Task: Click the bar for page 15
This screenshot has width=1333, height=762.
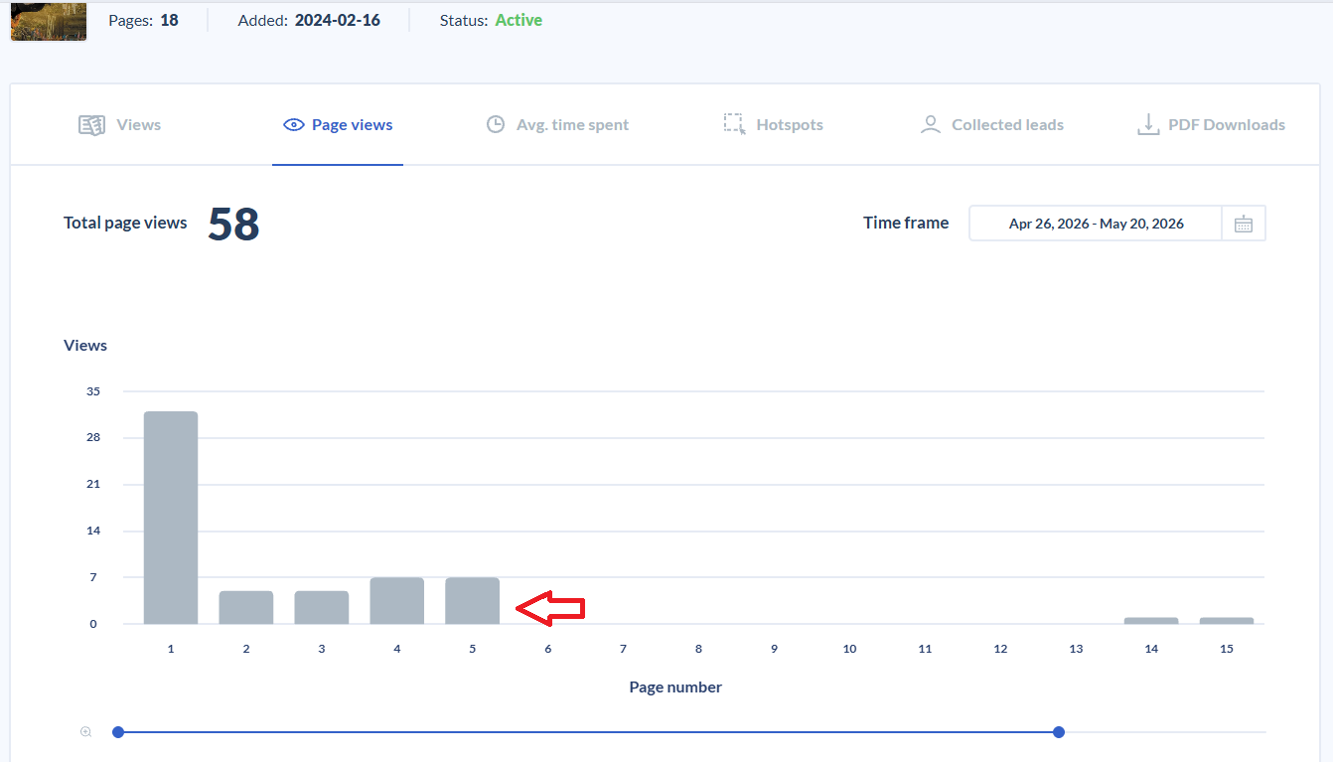Action: [1227, 621]
